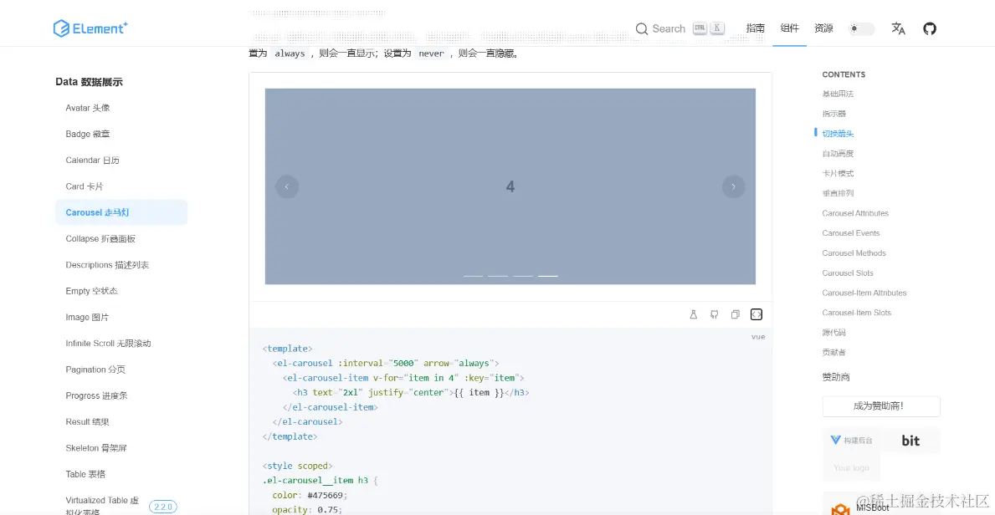The height and width of the screenshot is (515, 995).
Task: Jump to Carousel Attributes in contents
Action: 855,213
